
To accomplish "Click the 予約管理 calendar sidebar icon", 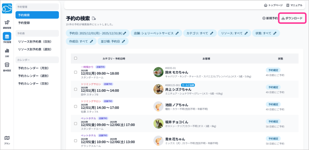I will coord(7,38).
